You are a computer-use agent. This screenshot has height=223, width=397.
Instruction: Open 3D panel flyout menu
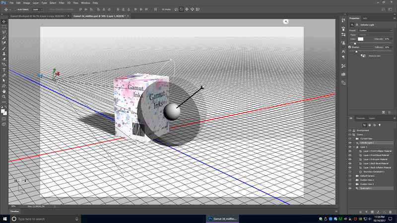coord(395,118)
